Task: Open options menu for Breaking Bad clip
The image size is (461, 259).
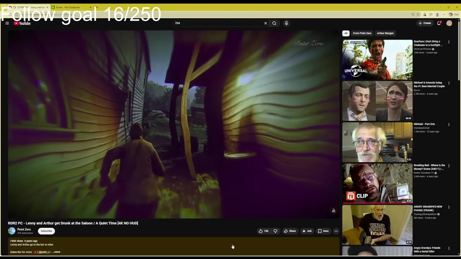Action: pyautogui.click(x=449, y=166)
